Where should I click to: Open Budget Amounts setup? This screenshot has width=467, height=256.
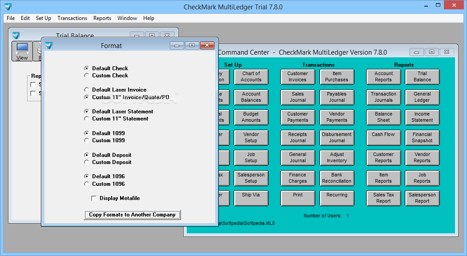click(x=251, y=117)
